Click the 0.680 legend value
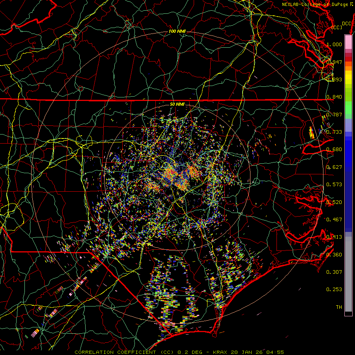This screenshot has width=355, height=355. [334, 149]
